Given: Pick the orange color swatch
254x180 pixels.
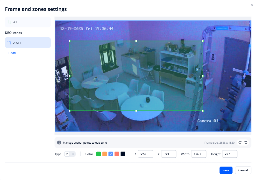Looking at the screenshot, I should [x=104, y=154].
